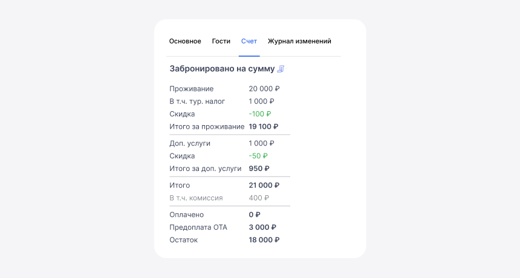Click the Итого за доп. услуги label

point(206,169)
